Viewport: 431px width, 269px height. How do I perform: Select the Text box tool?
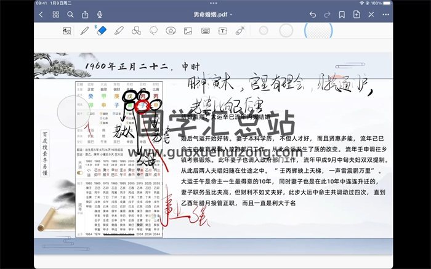[x=222, y=30]
